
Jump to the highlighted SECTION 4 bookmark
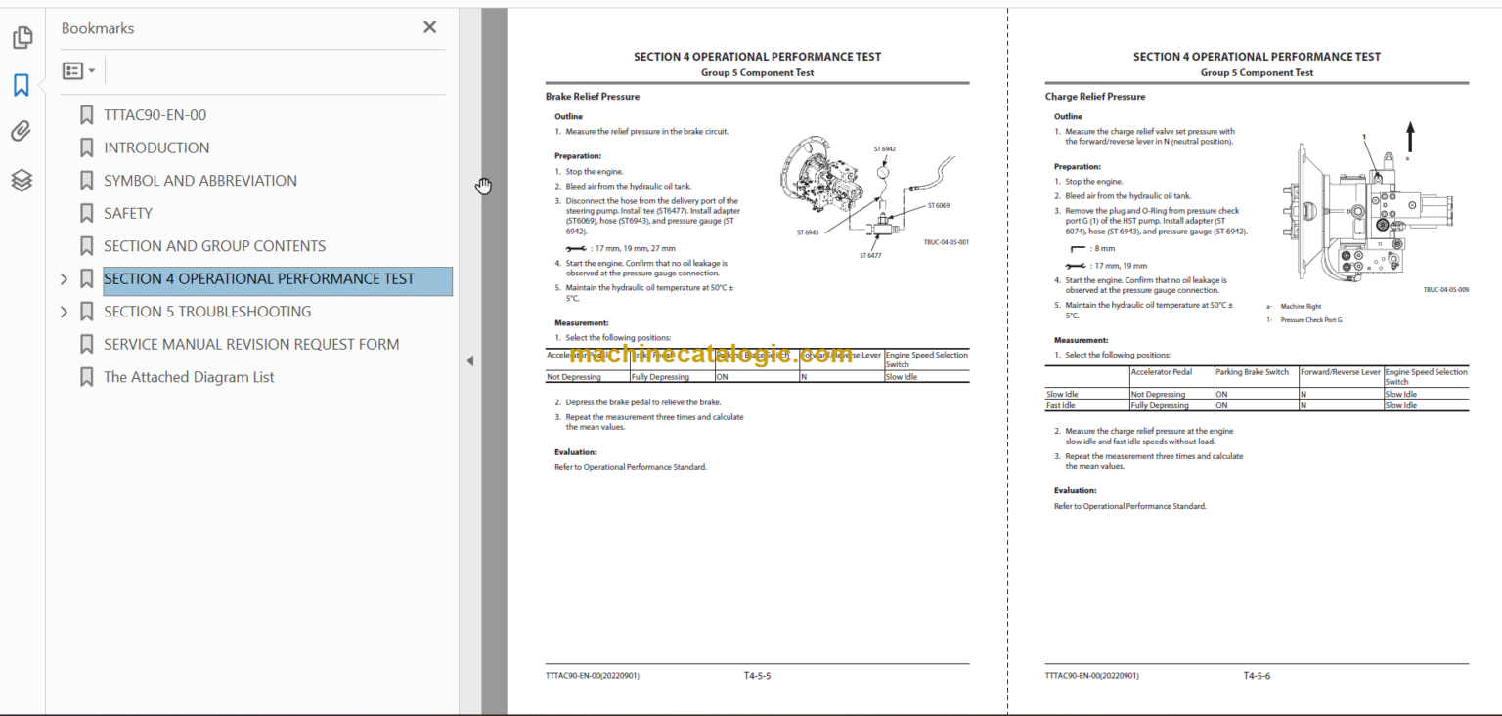click(259, 278)
